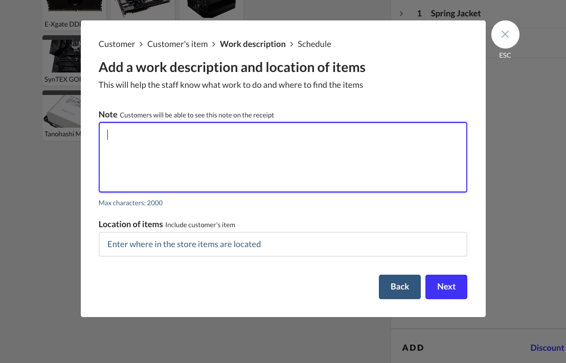Click inside the Note text area
566x363 pixels.
coord(283,157)
